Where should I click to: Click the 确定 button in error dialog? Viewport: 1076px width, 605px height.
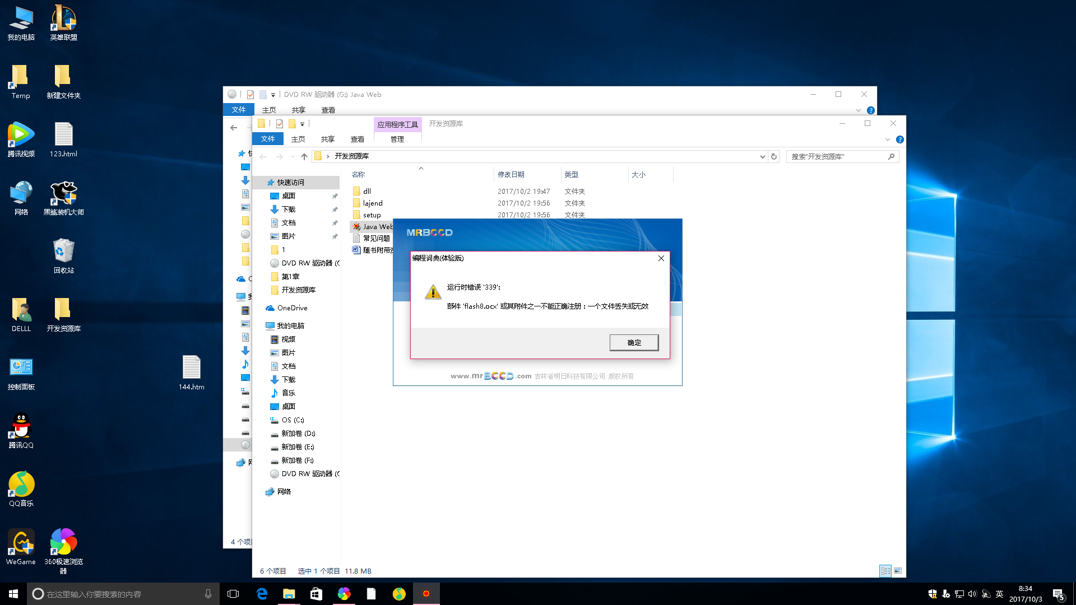[634, 342]
